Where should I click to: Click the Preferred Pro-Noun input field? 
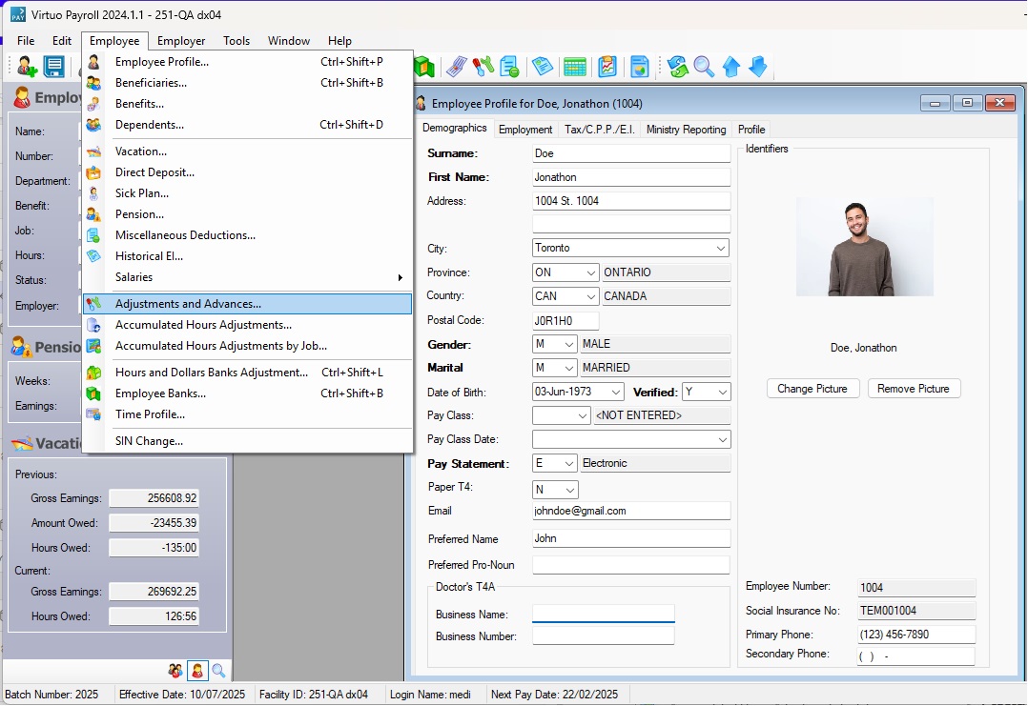pos(630,565)
